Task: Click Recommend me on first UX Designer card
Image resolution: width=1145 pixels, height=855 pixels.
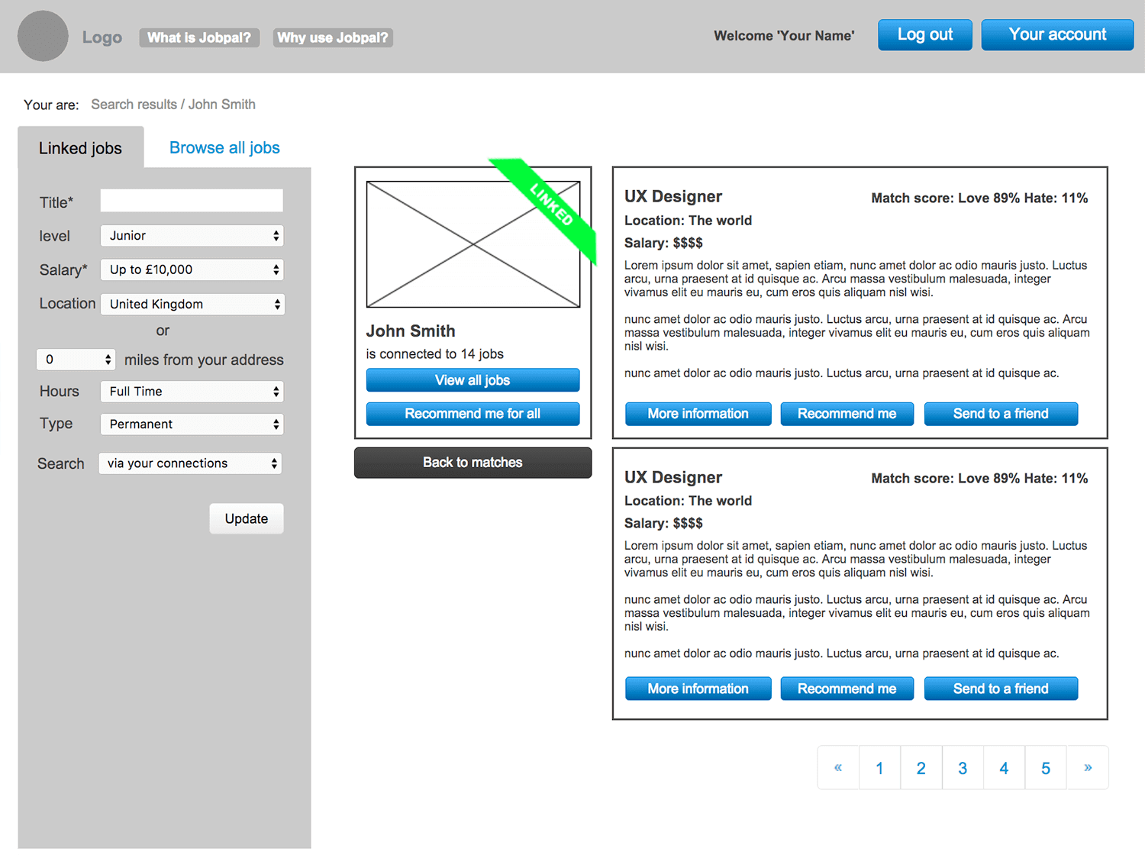Action: click(x=847, y=414)
